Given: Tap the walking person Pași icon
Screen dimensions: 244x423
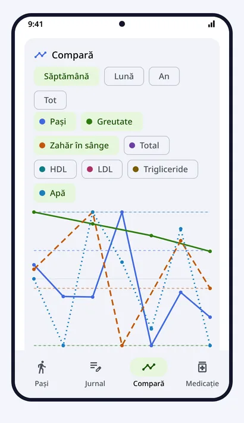Looking at the screenshot, I should (x=42, y=367).
